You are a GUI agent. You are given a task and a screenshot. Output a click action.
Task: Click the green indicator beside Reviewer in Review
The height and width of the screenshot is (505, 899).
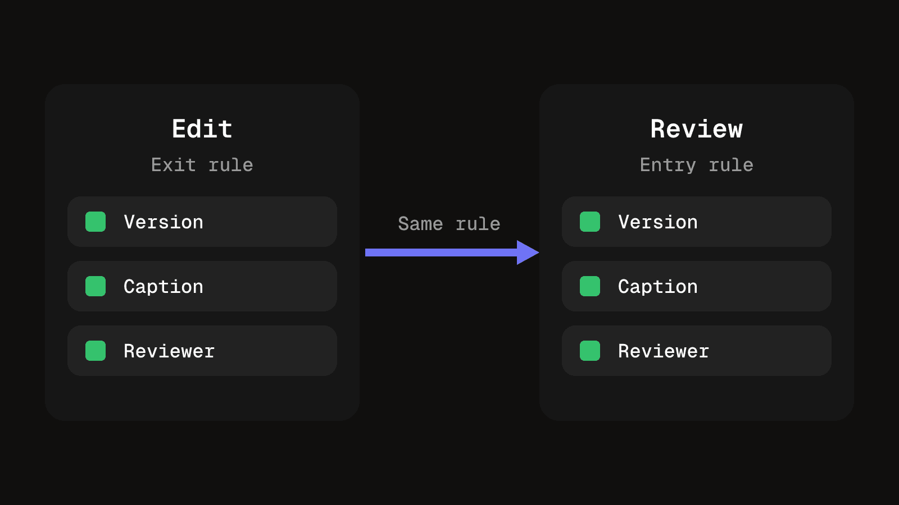tap(590, 351)
